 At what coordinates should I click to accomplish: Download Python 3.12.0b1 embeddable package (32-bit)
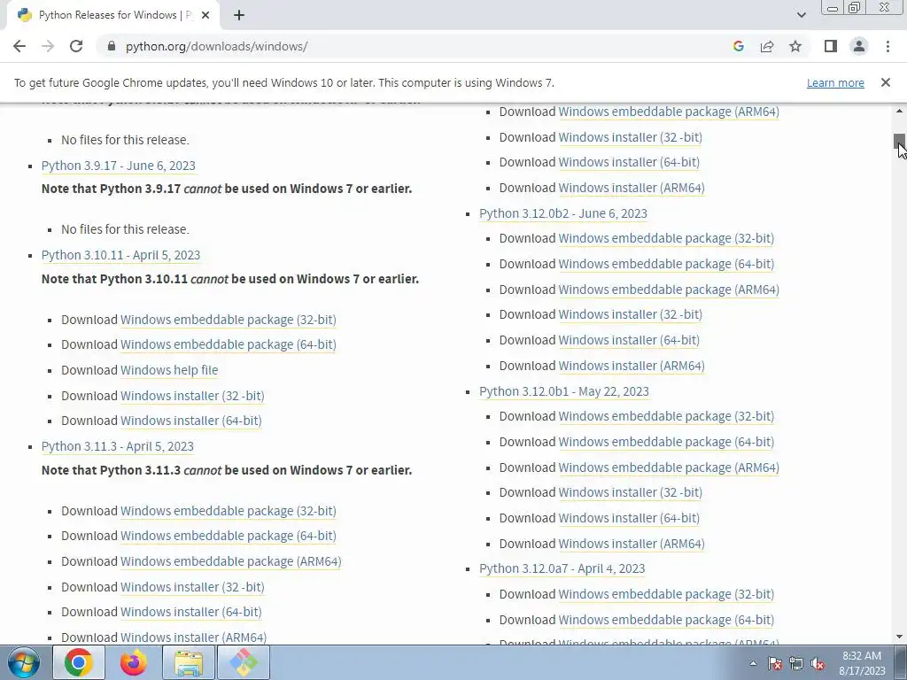coord(666,416)
